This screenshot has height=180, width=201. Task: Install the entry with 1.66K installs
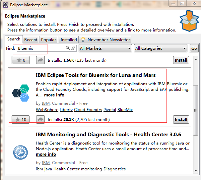[x=181, y=60]
